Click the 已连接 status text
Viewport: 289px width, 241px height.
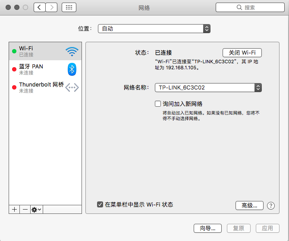163,53
